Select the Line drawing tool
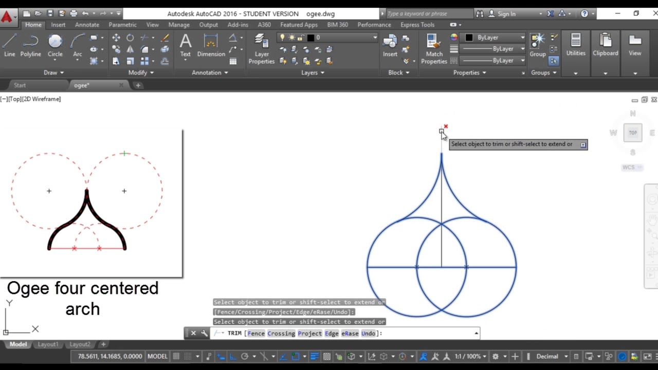 pyautogui.click(x=9, y=45)
